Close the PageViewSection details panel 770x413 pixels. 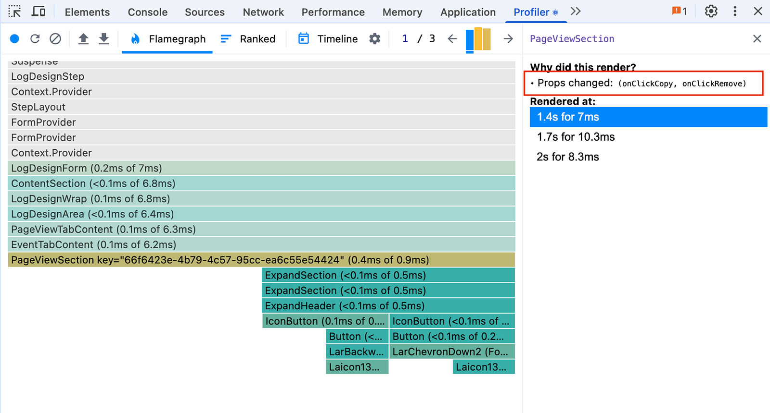pyautogui.click(x=757, y=39)
